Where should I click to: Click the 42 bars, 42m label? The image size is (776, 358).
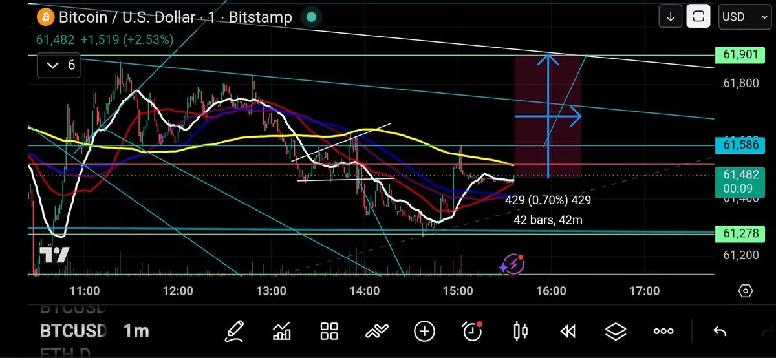point(549,220)
